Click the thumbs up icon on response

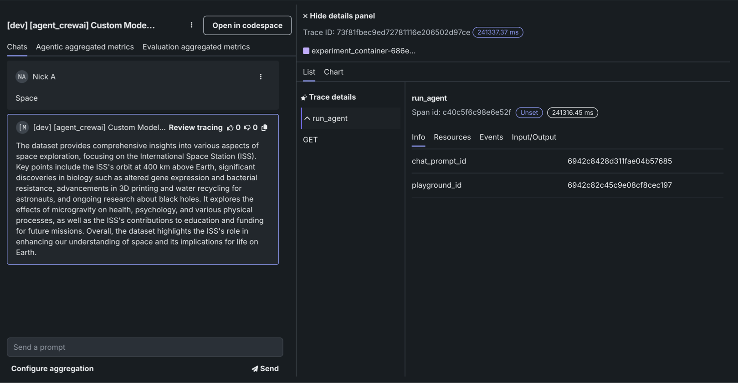click(x=230, y=128)
